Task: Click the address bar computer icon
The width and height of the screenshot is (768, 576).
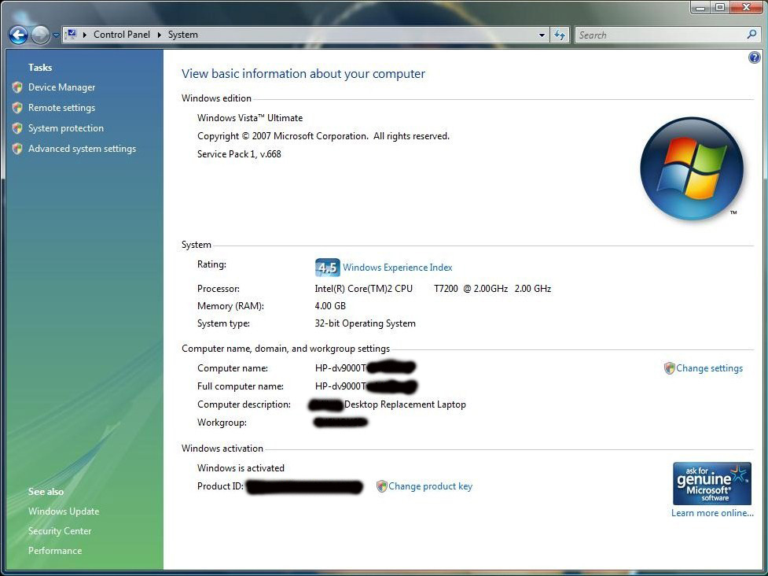Action: coord(72,35)
